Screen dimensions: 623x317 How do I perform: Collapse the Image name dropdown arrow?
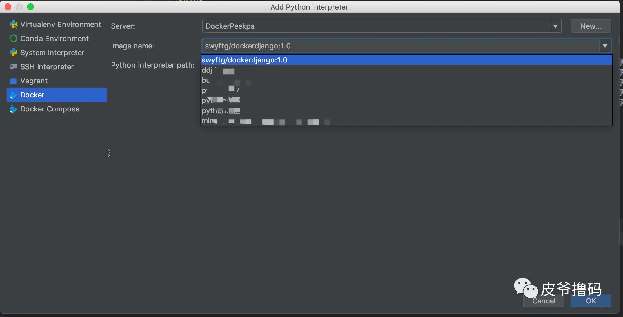[605, 46]
